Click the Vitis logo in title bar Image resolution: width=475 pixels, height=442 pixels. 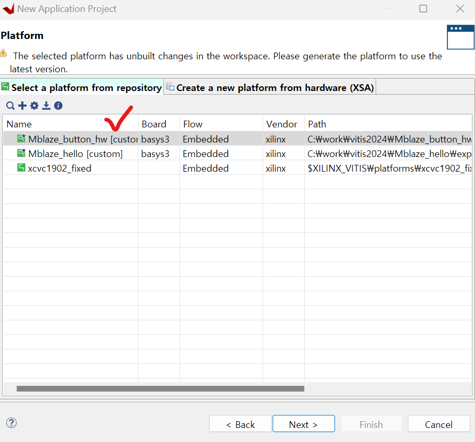coord(8,8)
